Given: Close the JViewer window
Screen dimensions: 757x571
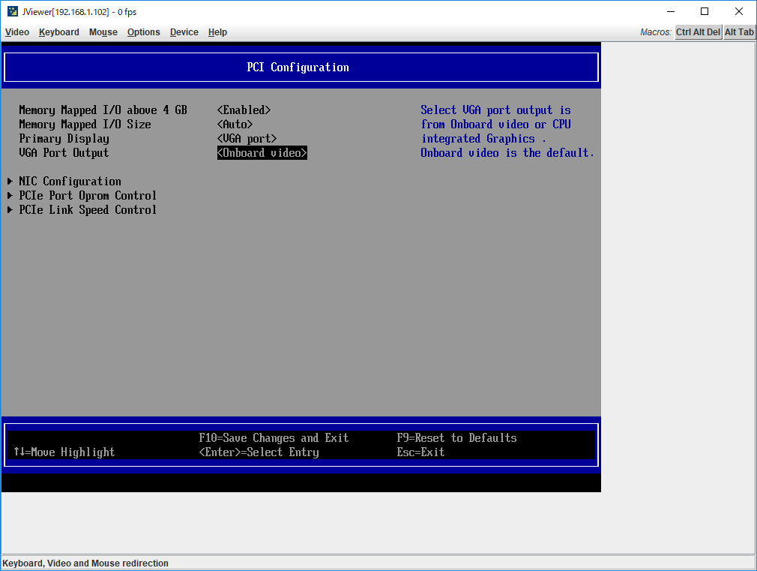Looking at the screenshot, I should coord(739,11).
